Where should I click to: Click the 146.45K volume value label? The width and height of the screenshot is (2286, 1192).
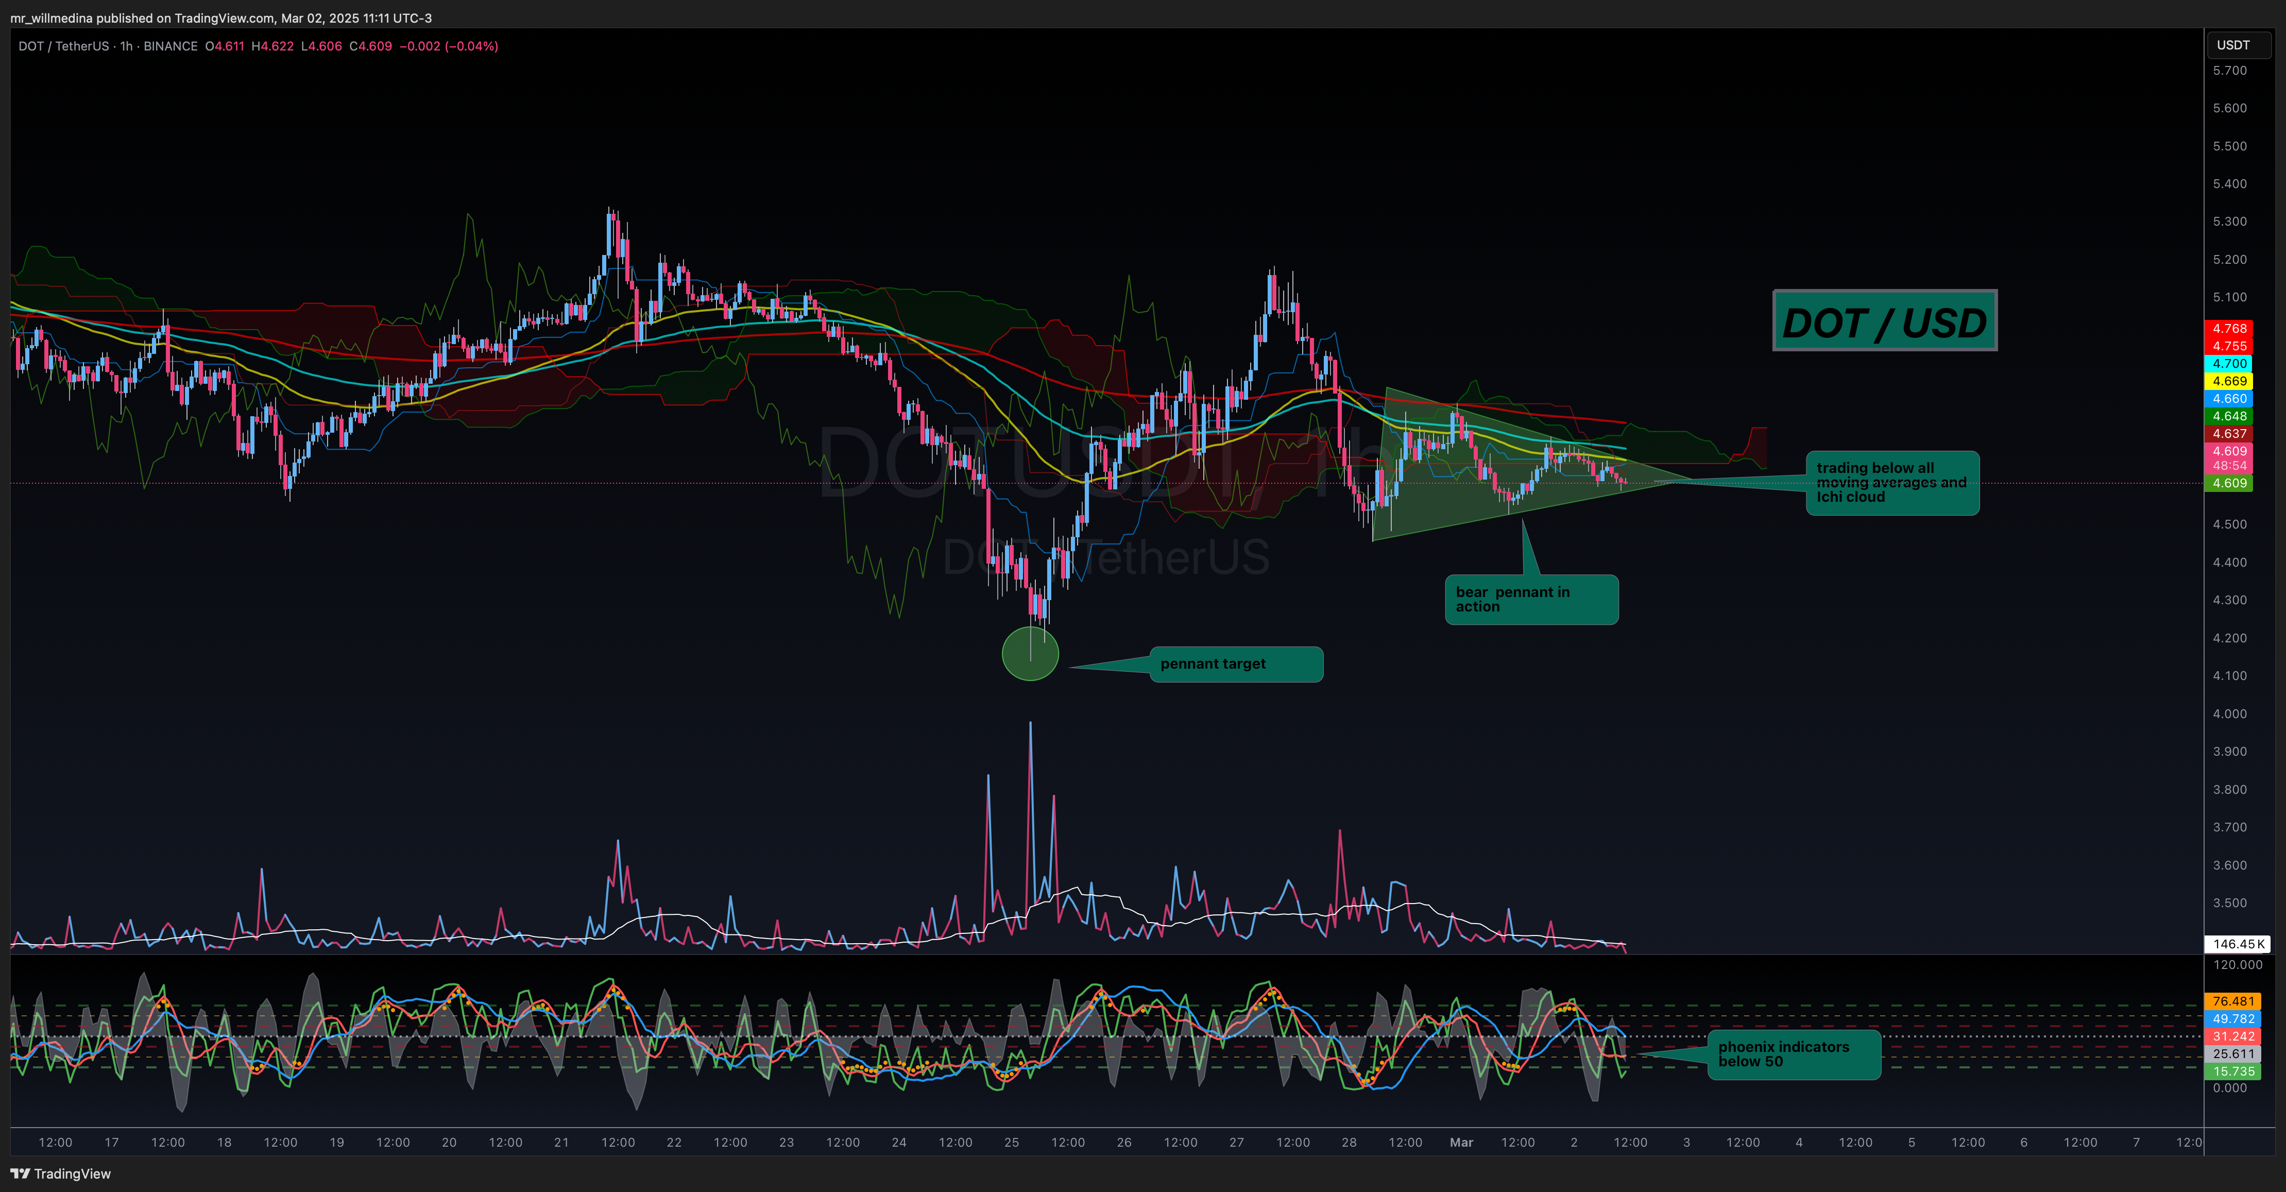tap(2238, 944)
